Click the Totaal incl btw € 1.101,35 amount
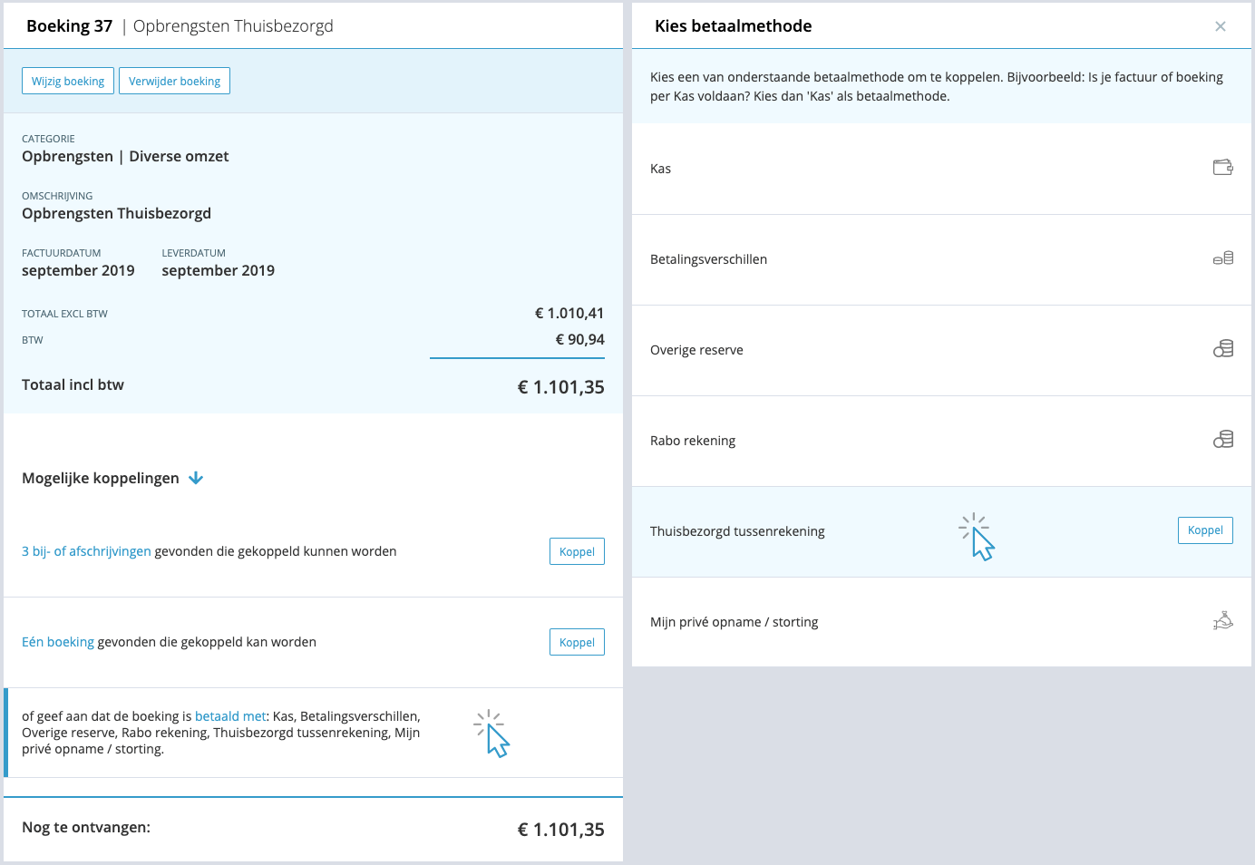The height and width of the screenshot is (865, 1255). click(x=560, y=387)
